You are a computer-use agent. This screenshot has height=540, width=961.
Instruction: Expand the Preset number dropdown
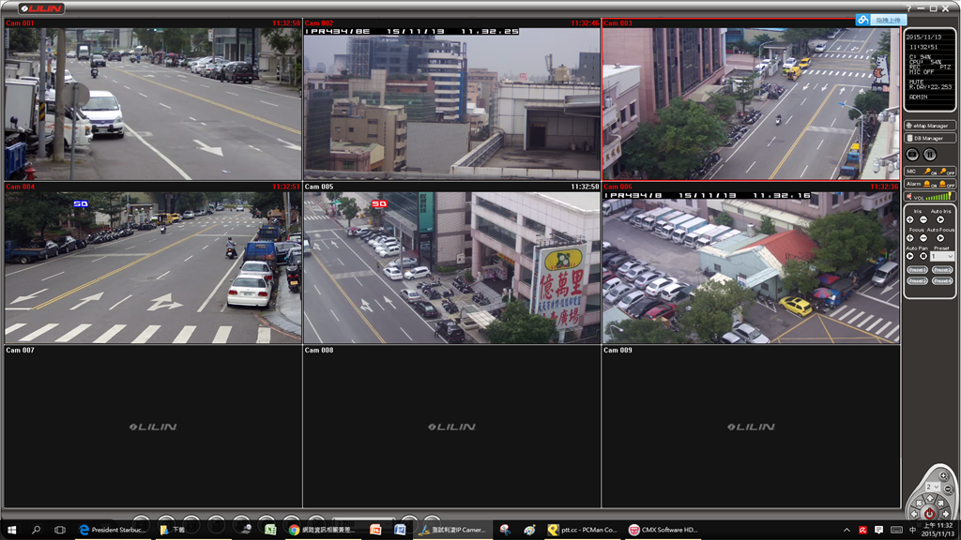(942, 256)
